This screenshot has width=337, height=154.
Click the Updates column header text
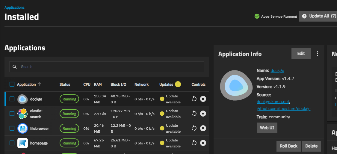coord(166,84)
